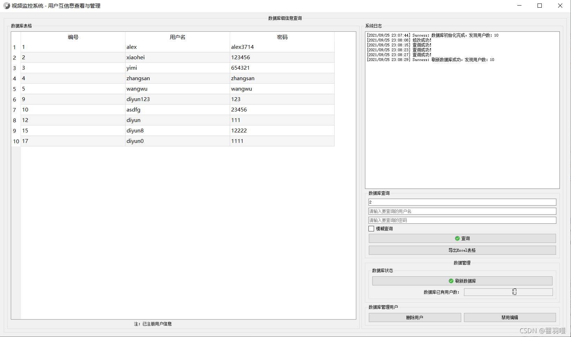
Task: Click the username query input field
Action: coord(462,211)
